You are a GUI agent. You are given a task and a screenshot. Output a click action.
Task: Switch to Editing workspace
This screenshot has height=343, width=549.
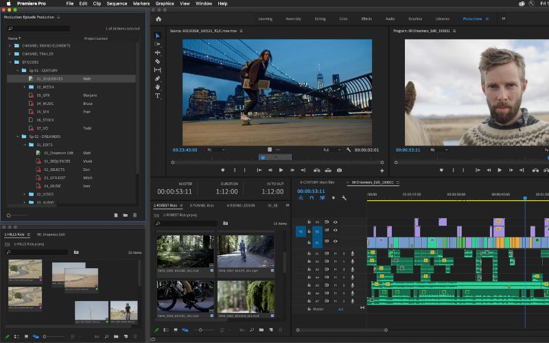(x=320, y=19)
